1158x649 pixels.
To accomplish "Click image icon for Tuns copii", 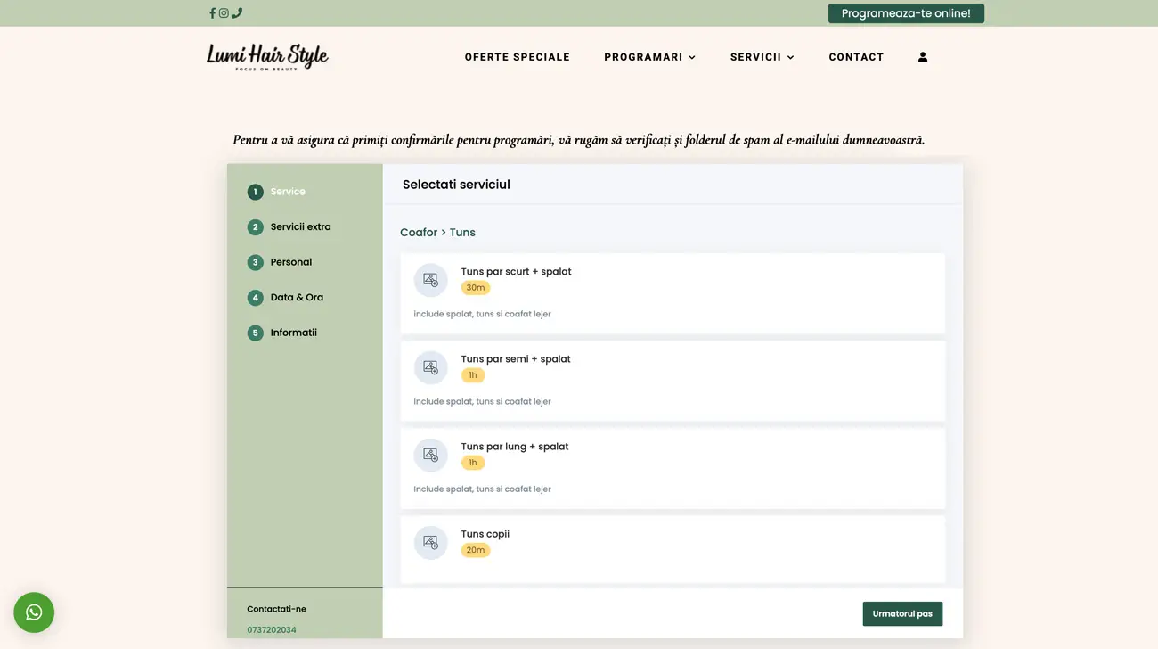I will [430, 542].
